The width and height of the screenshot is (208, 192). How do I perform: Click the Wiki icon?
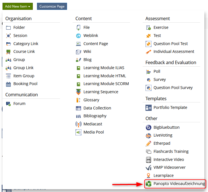click(78, 52)
